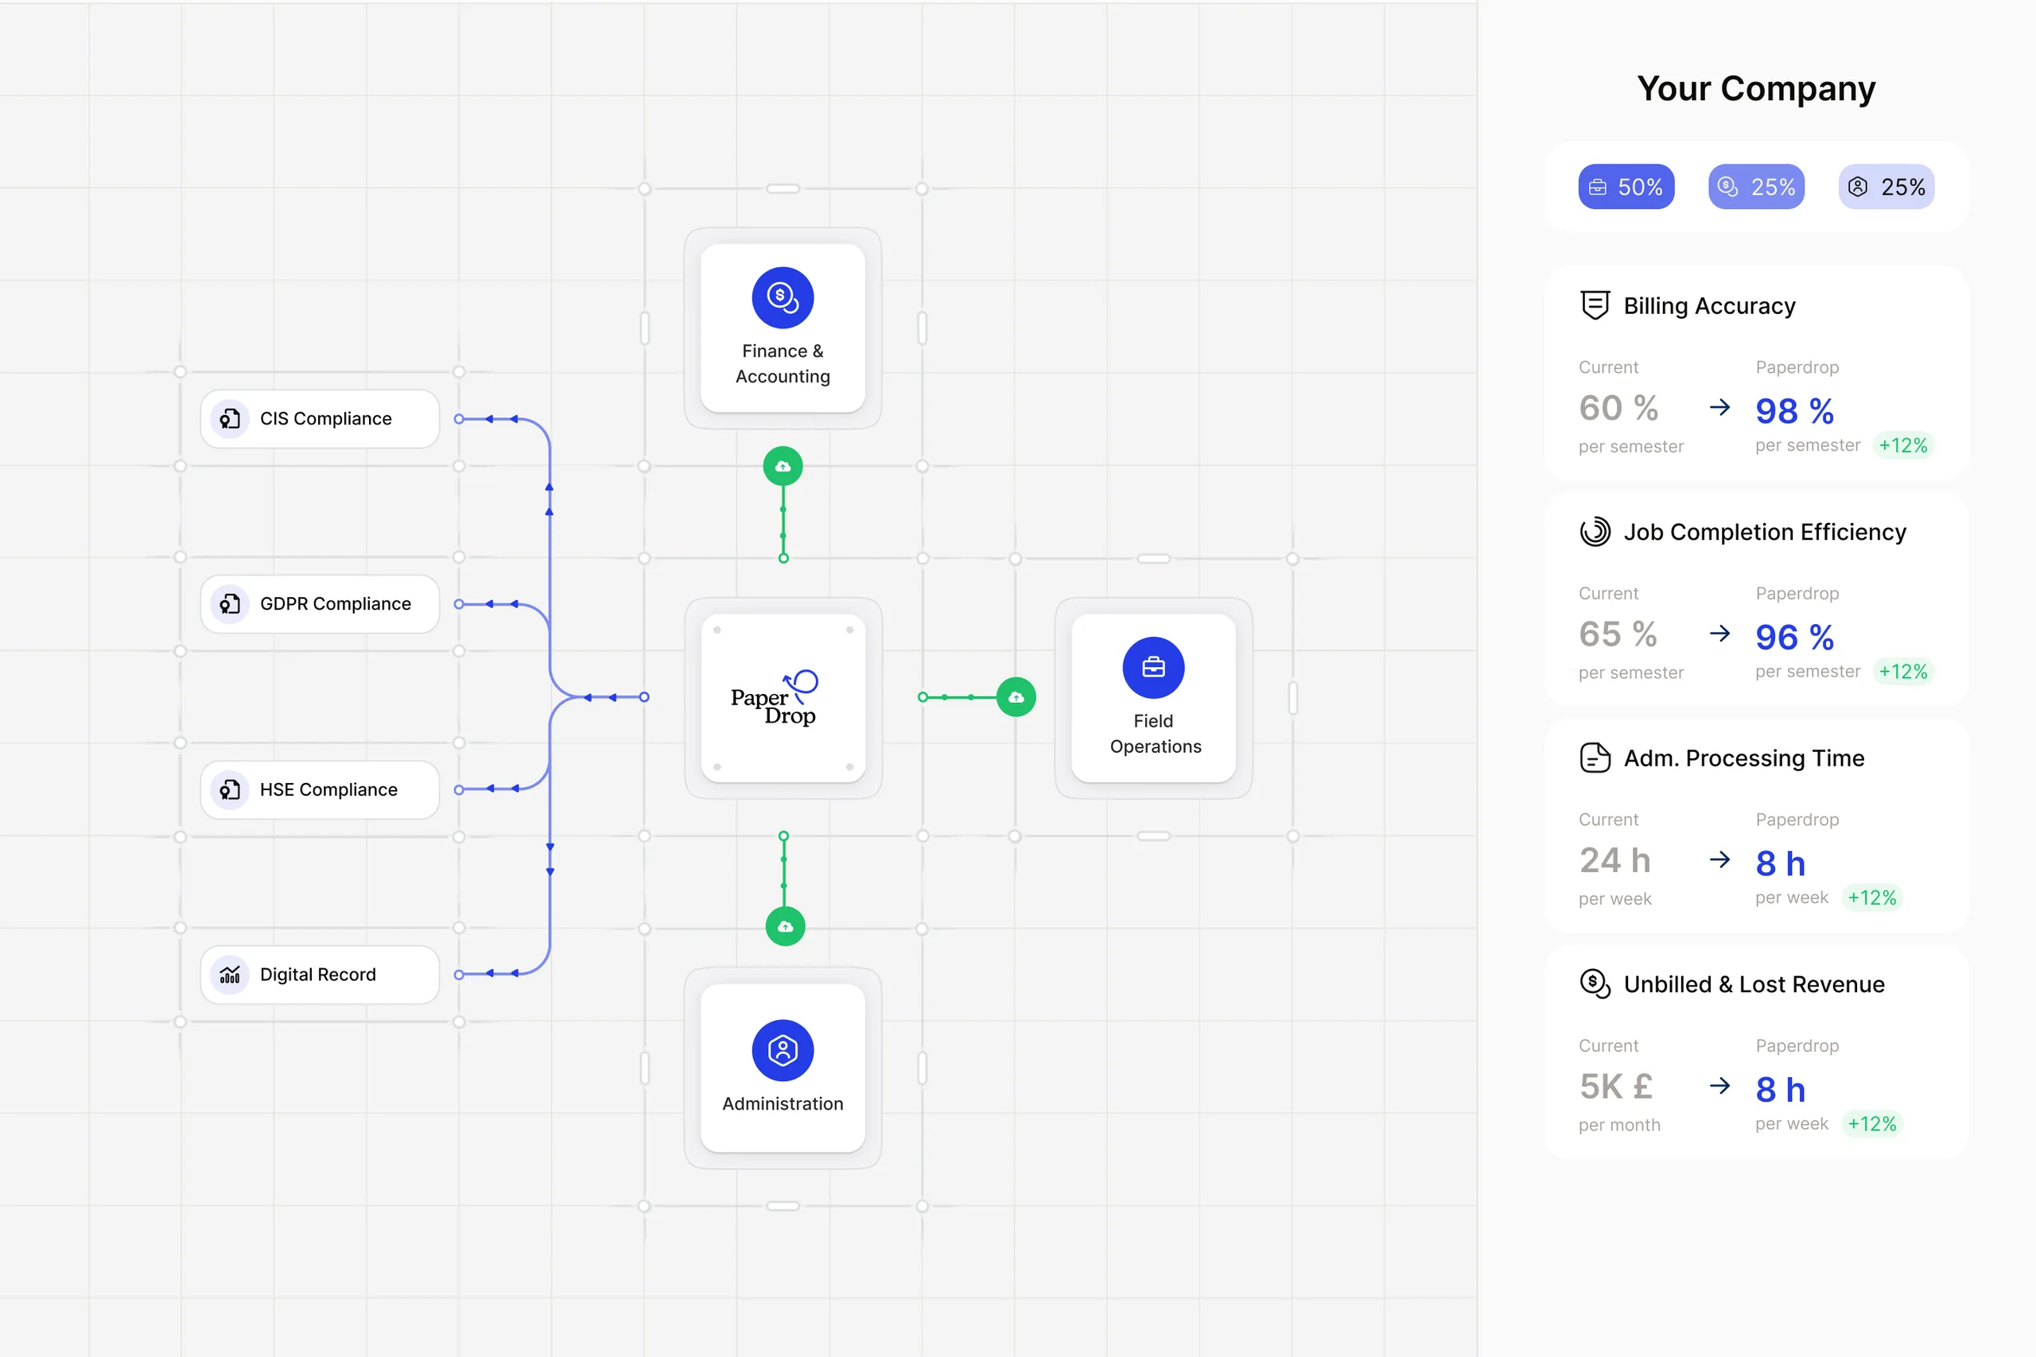The width and height of the screenshot is (2036, 1357).
Task: Click the arrow in Unbilled & Lost Revenue row
Action: (x=1719, y=1085)
